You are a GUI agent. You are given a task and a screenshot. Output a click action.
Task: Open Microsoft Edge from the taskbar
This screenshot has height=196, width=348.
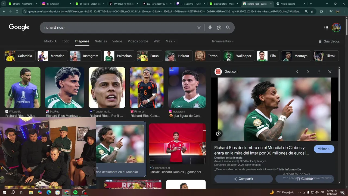pos(49,192)
